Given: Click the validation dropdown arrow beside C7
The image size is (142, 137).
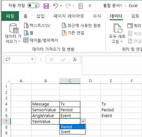Looking at the screenshot, I should point(83,122).
